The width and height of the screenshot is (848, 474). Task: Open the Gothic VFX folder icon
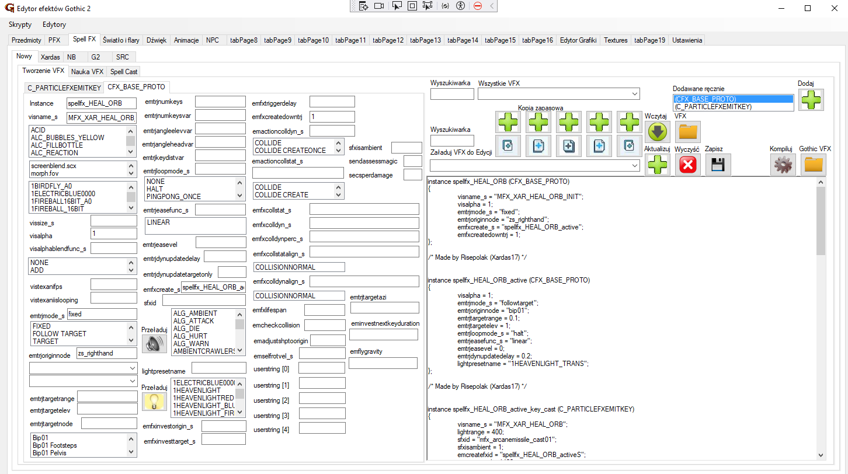tap(812, 165)
